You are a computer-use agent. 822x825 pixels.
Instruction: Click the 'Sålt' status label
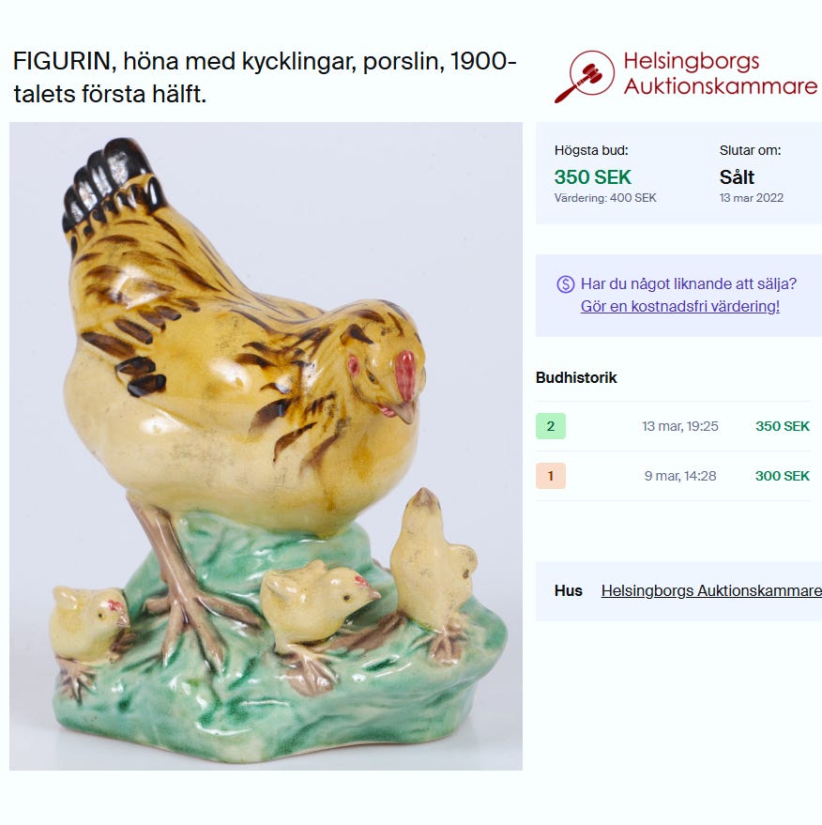coord(737,177)
